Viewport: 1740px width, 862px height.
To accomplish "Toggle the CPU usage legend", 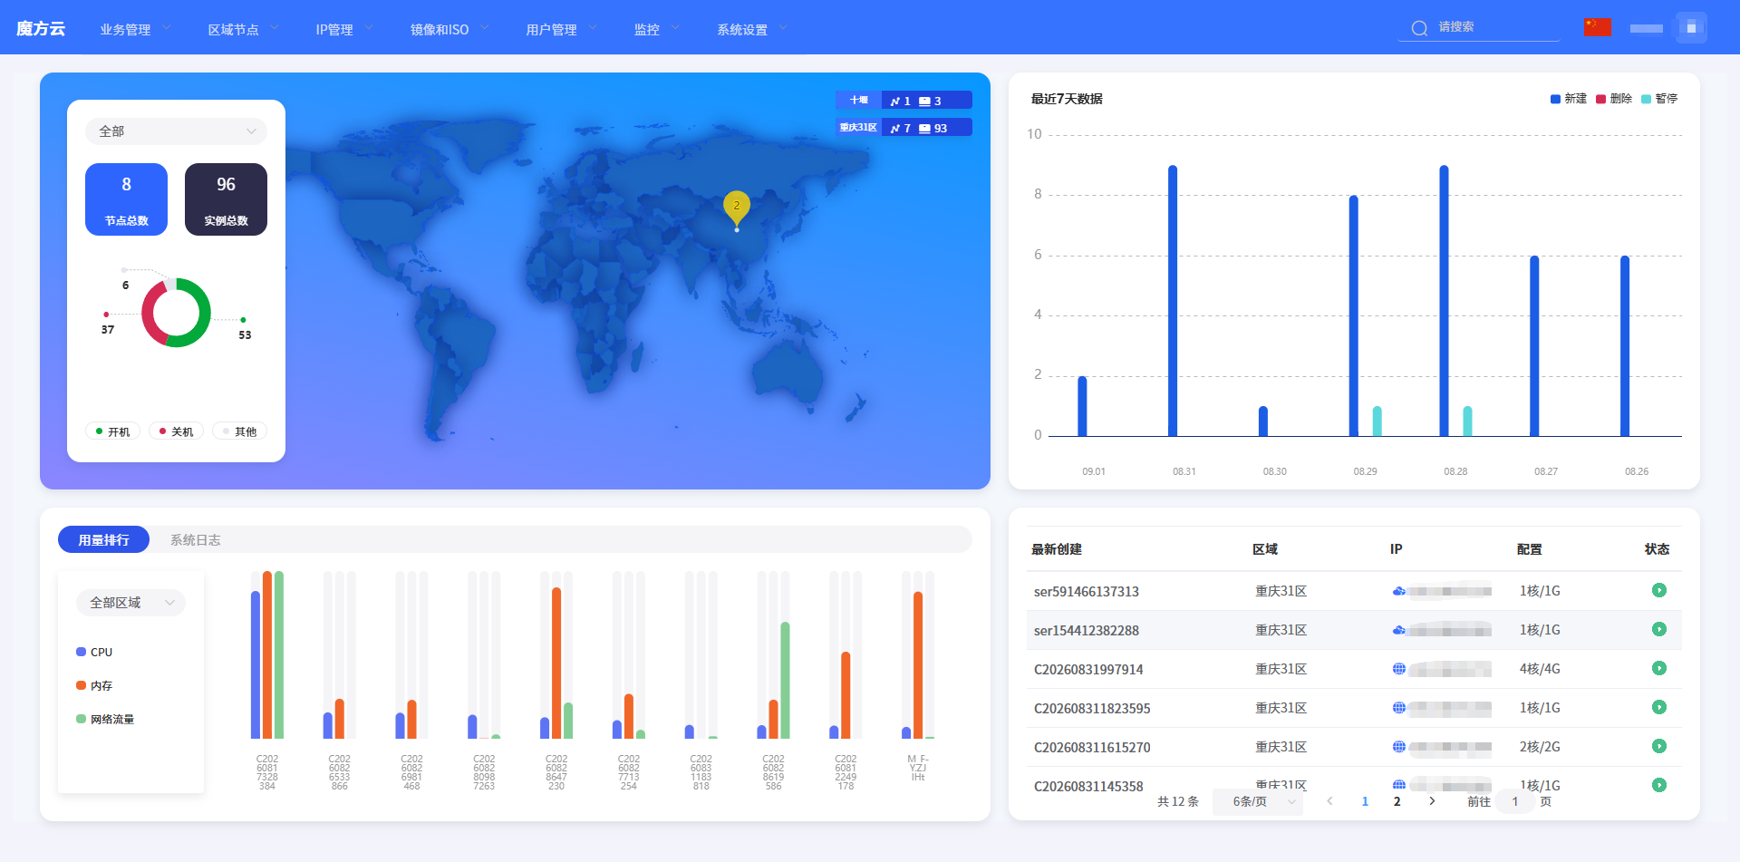I will click(94, 652).
